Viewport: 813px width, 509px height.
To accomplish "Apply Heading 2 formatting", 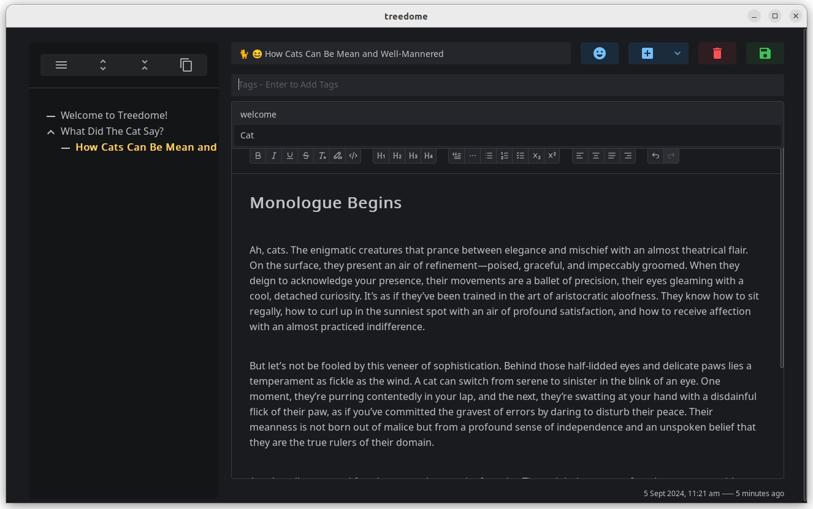I will click(397, 156).
